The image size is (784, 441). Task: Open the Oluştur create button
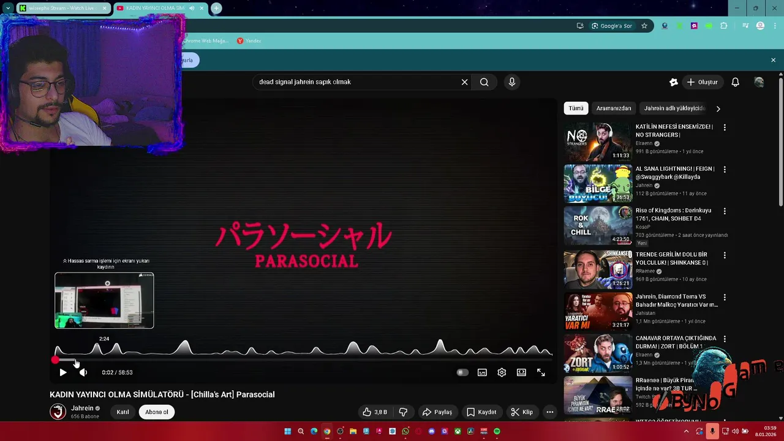click(702, 82)
